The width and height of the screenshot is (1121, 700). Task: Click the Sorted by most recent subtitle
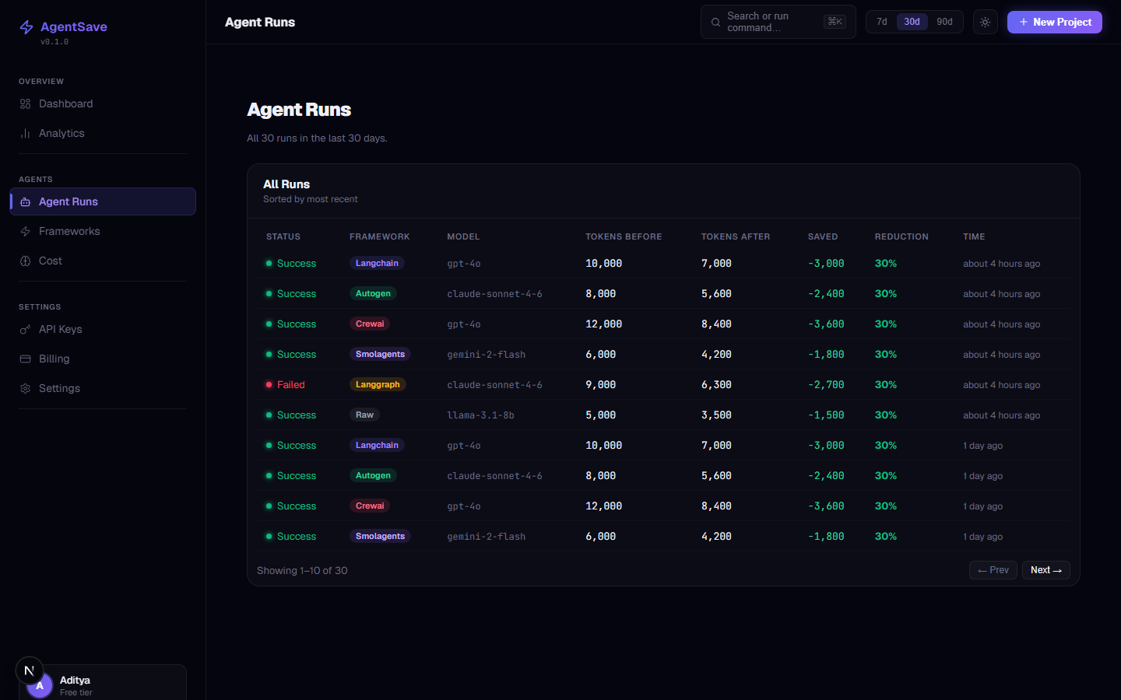tap(311, 199)
